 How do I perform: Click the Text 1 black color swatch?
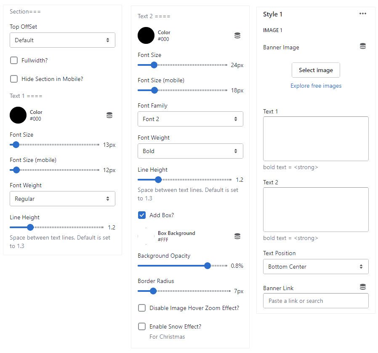pos(18,115)
